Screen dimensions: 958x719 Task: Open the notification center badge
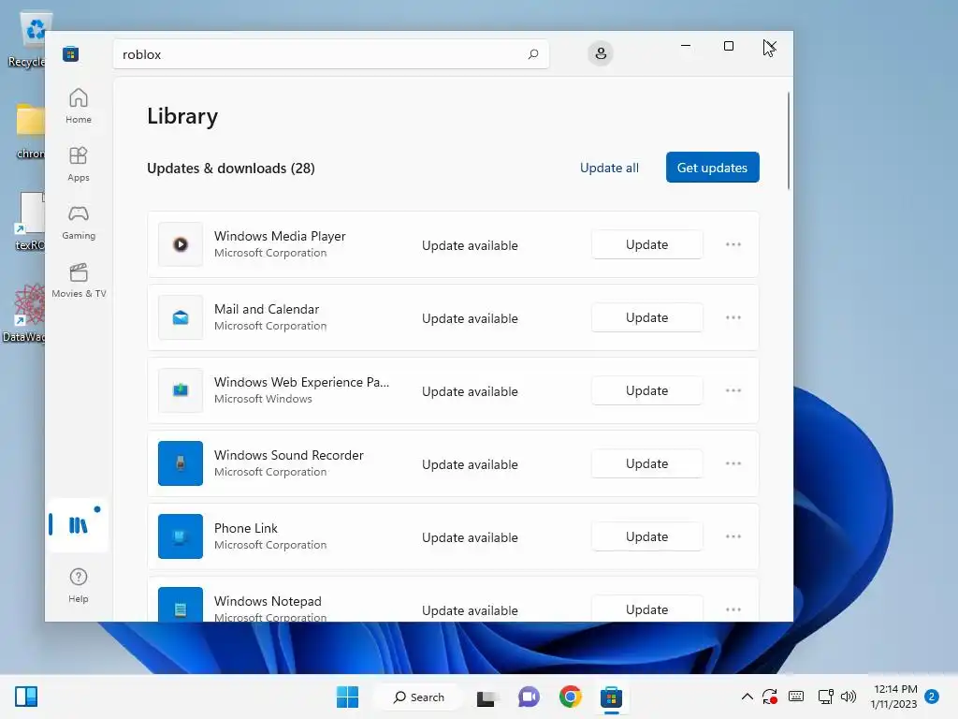click(932, 697)
